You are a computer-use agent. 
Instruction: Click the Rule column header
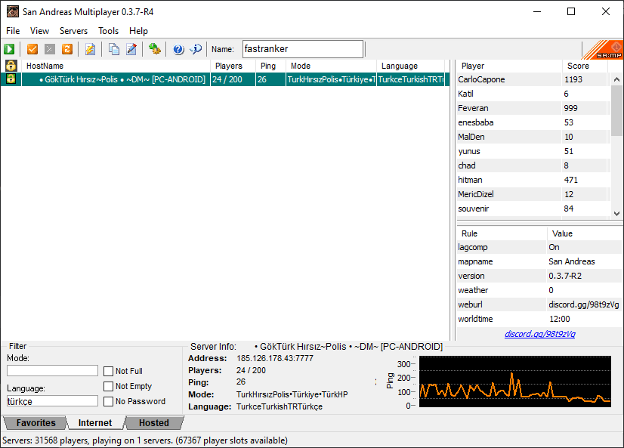click(x=502, y=233)
